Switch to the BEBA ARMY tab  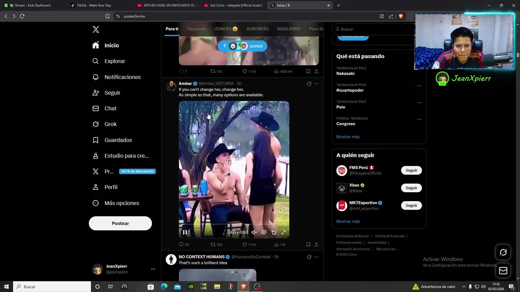(x=289, y=29)
